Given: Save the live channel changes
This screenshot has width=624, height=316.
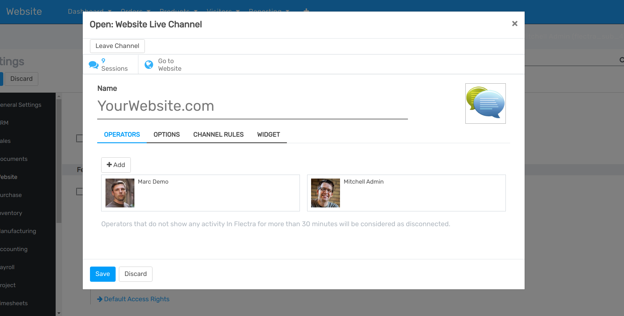Looking at the screenshot, I should pyautogui.click(x=103, y=274).
